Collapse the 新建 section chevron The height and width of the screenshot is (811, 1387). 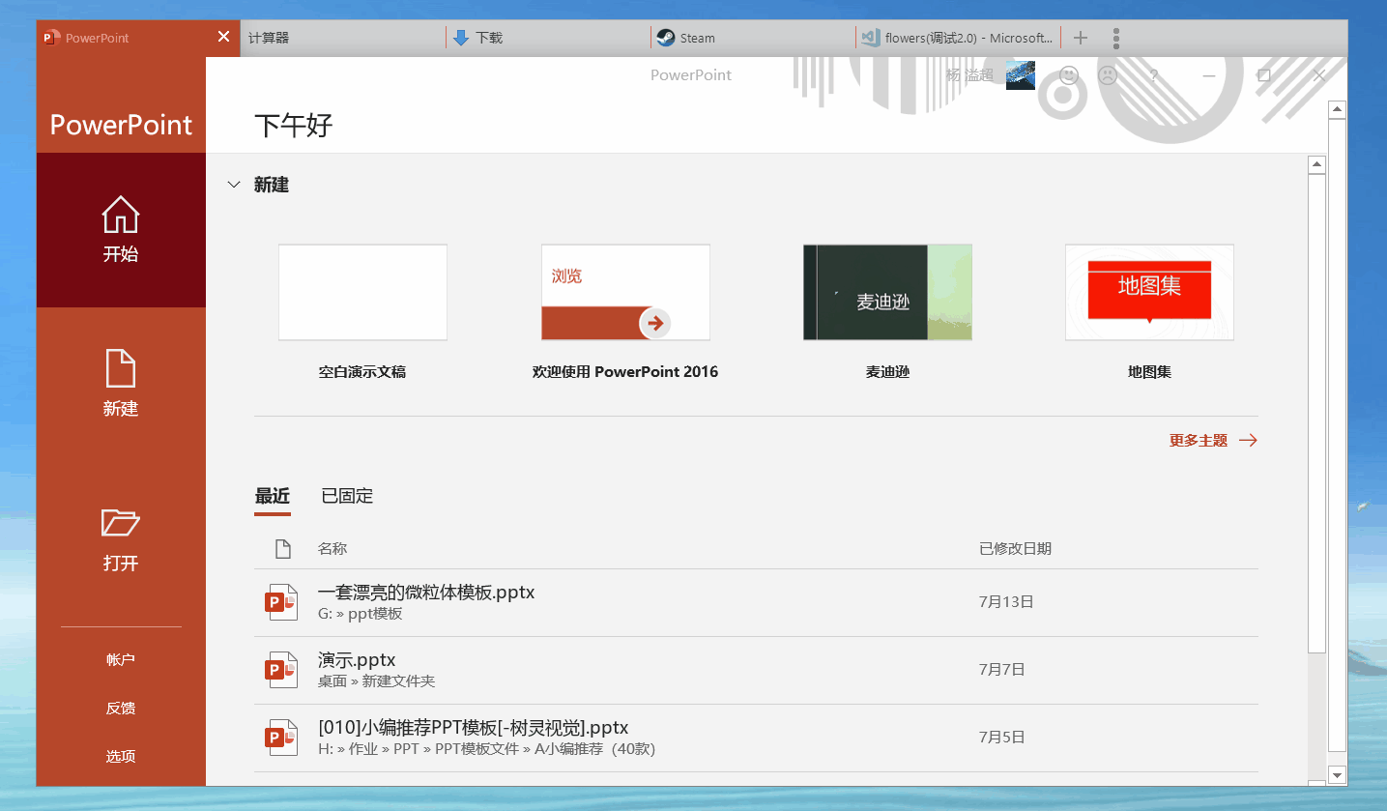pyautogui.click(x=233, y=184)
